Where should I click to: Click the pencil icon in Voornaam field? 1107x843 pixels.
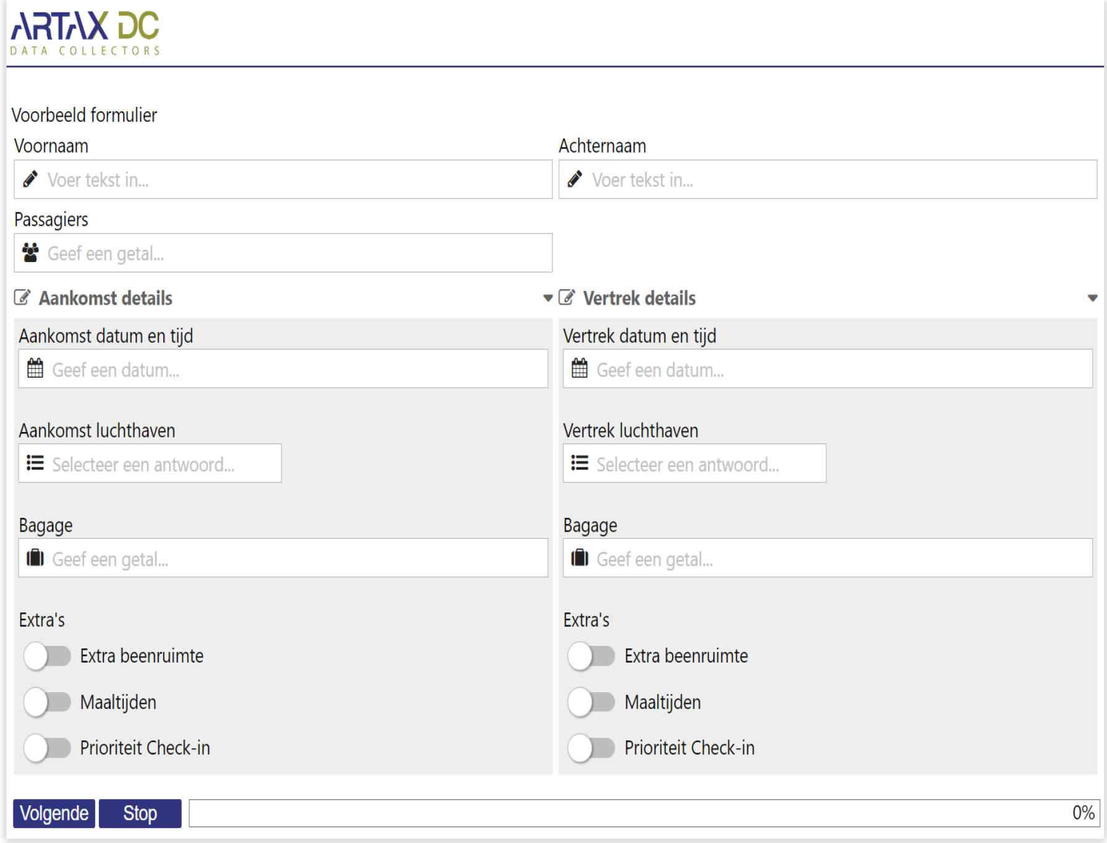30,179
